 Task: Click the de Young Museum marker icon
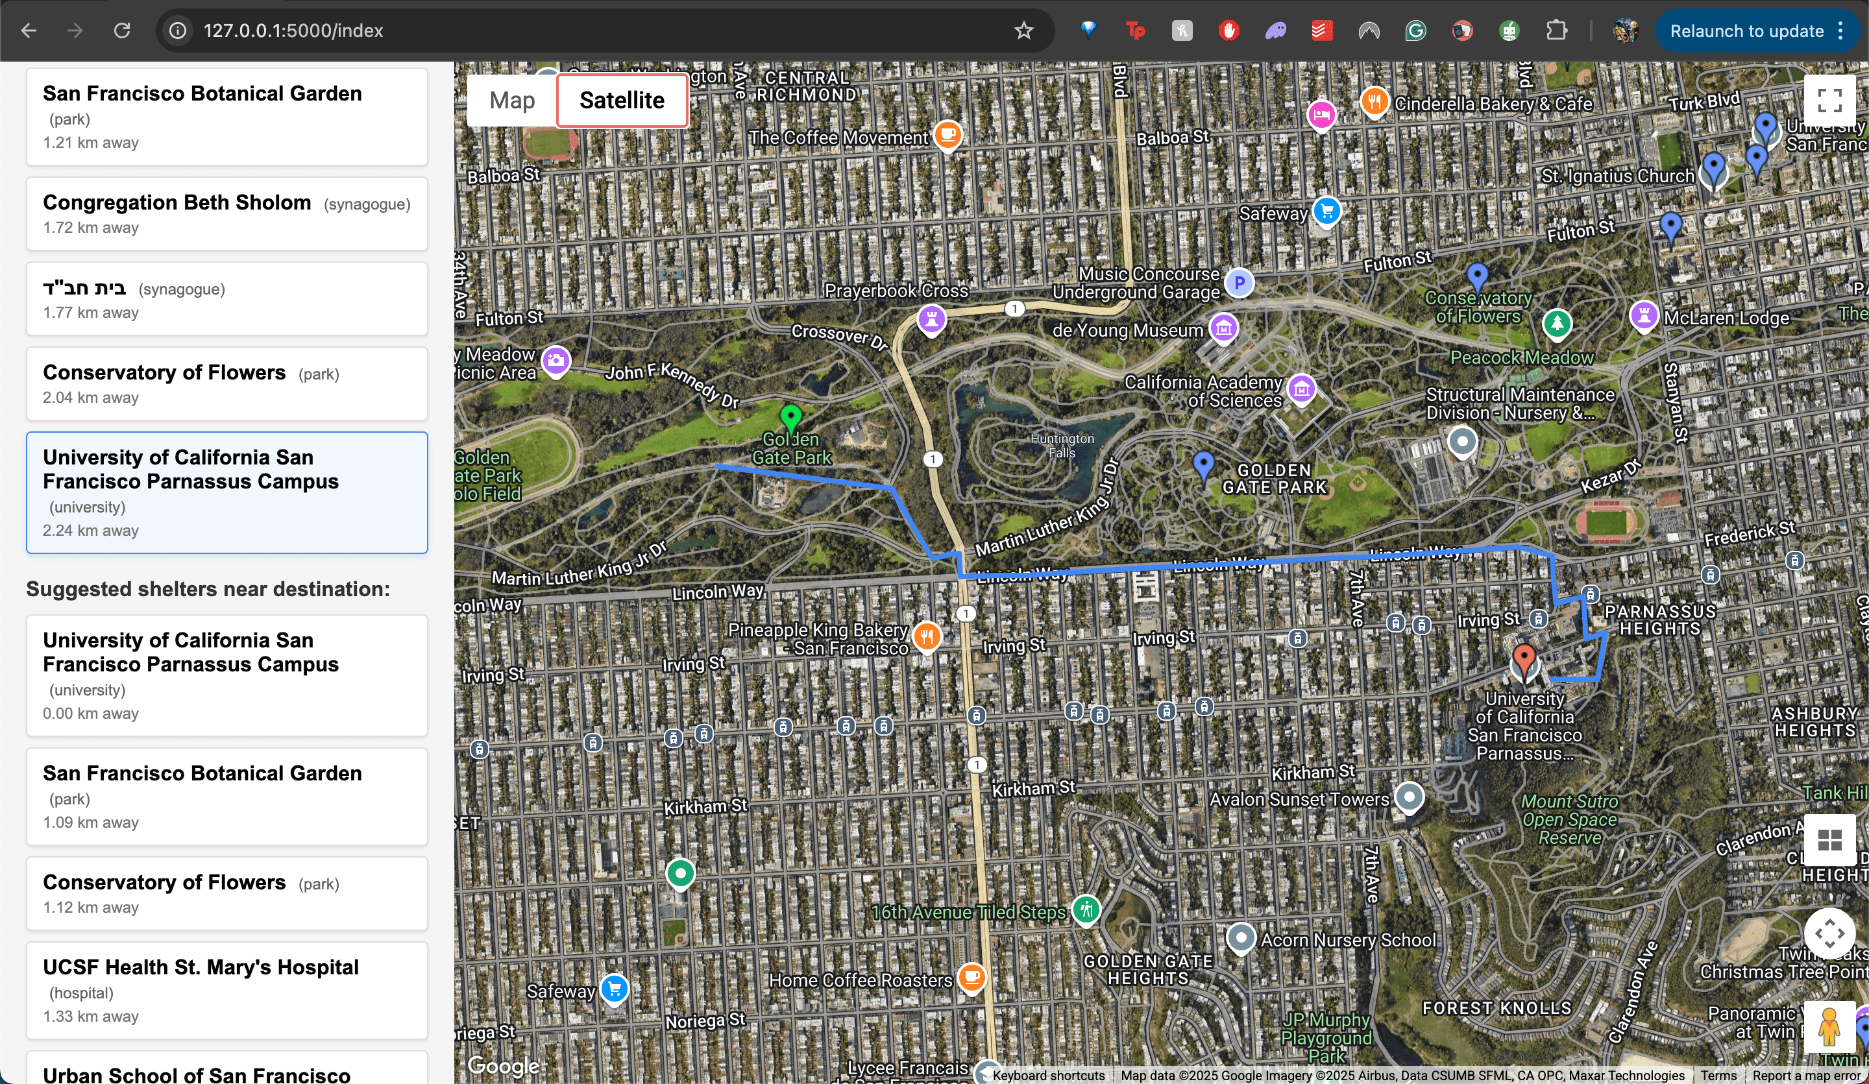coord(1223,327)
